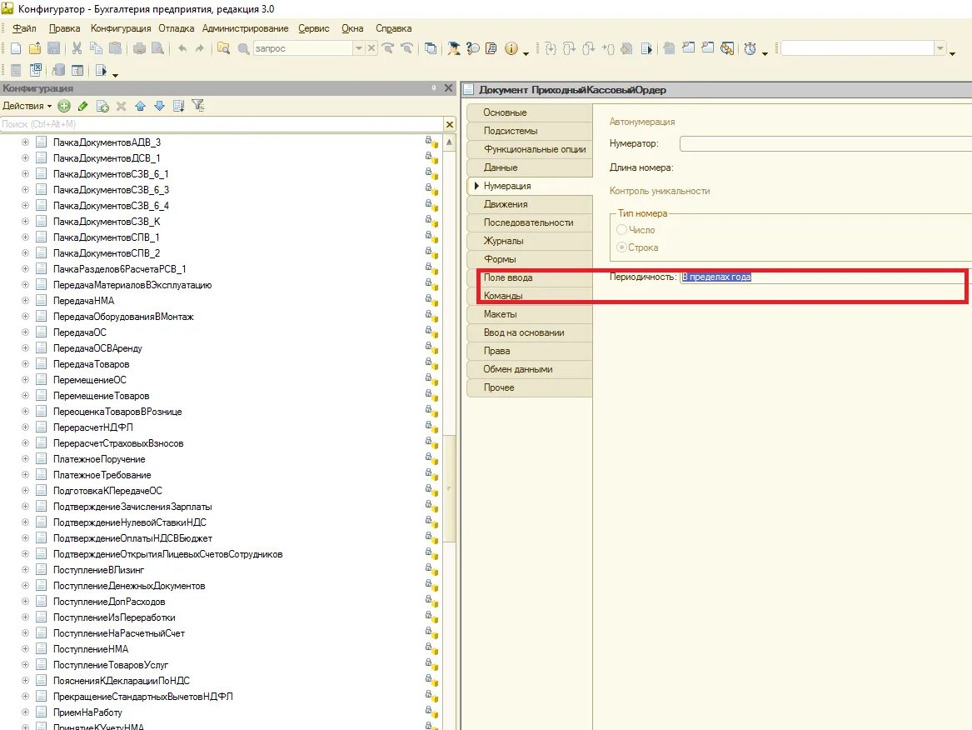
Task: Open the Файл menu
Action: pos(24,28)
